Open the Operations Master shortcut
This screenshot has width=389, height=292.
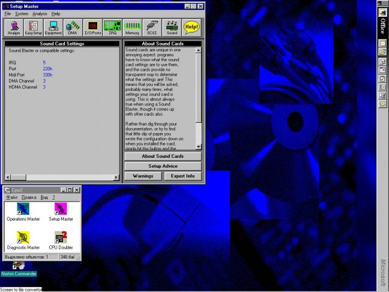click(23, 210)
